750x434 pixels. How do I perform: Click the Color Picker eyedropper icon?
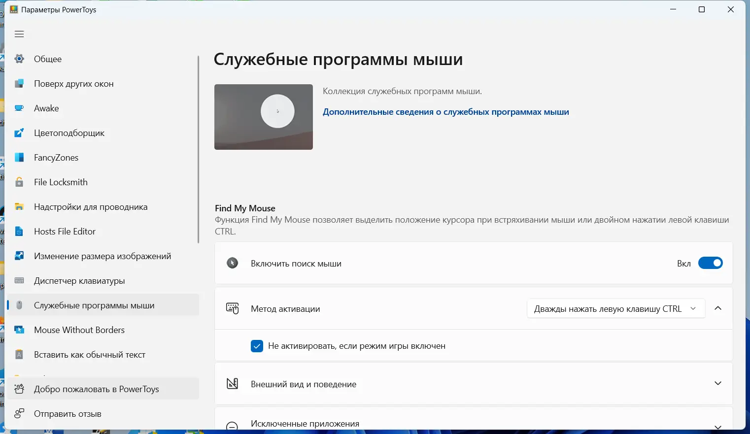pyautogui.click(x=19, y=133)
